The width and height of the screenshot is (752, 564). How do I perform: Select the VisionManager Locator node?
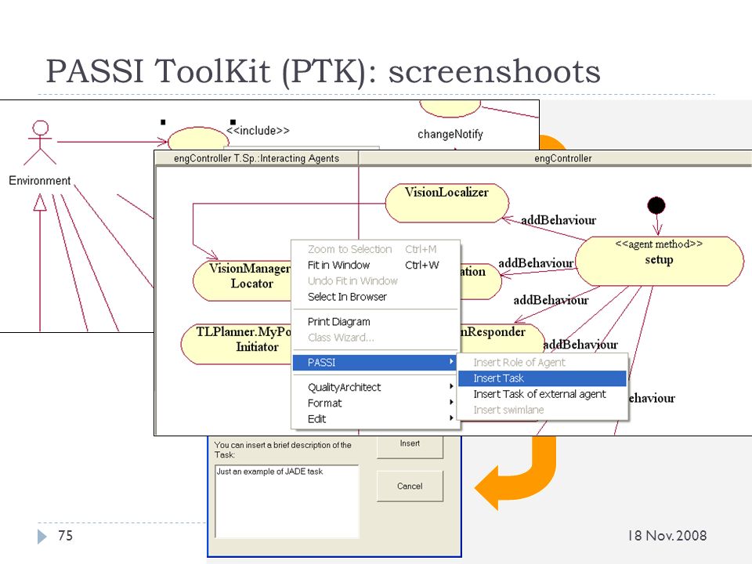tap(243, 280)
